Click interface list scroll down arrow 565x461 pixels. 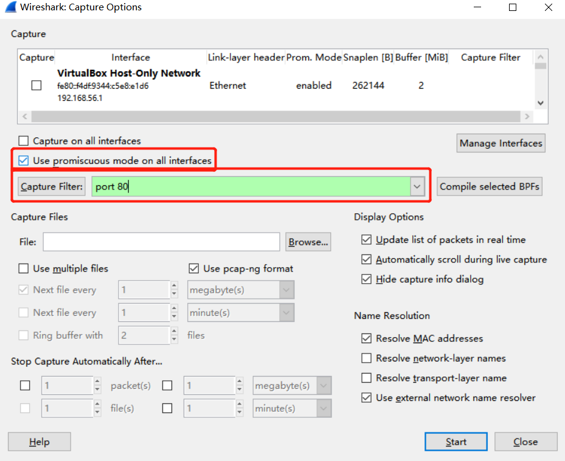(540, 103)
